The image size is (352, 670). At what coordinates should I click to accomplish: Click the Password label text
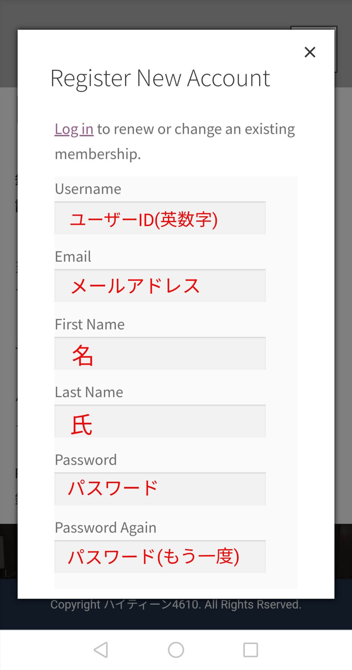point(86,460)
